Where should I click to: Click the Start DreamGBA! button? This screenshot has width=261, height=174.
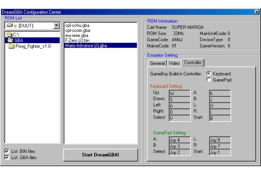click(100, 155)
